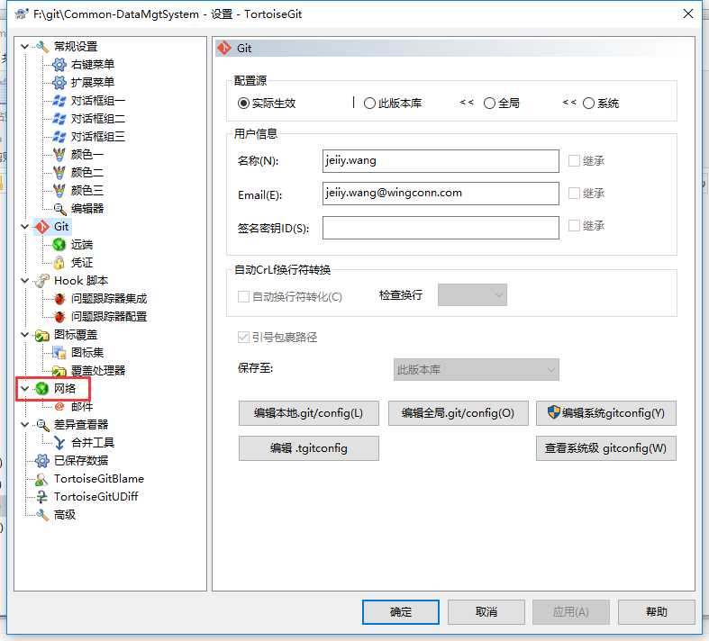Click the green globe icon next to 远端
Viewport: 709px width, 641px height.
click(x=59, y=244)
